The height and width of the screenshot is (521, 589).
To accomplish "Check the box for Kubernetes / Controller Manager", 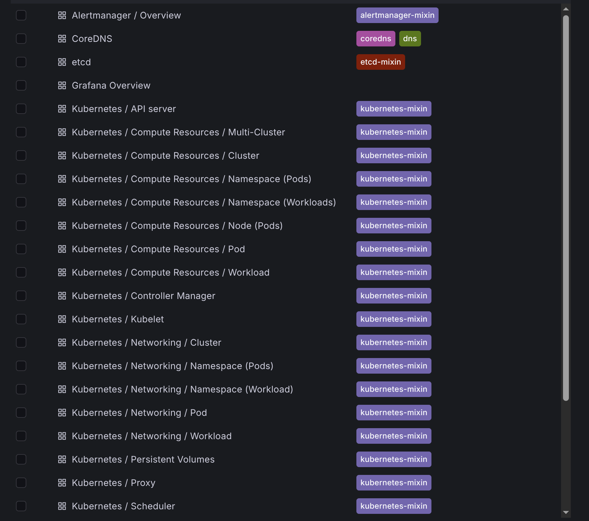I will point(21,296).
